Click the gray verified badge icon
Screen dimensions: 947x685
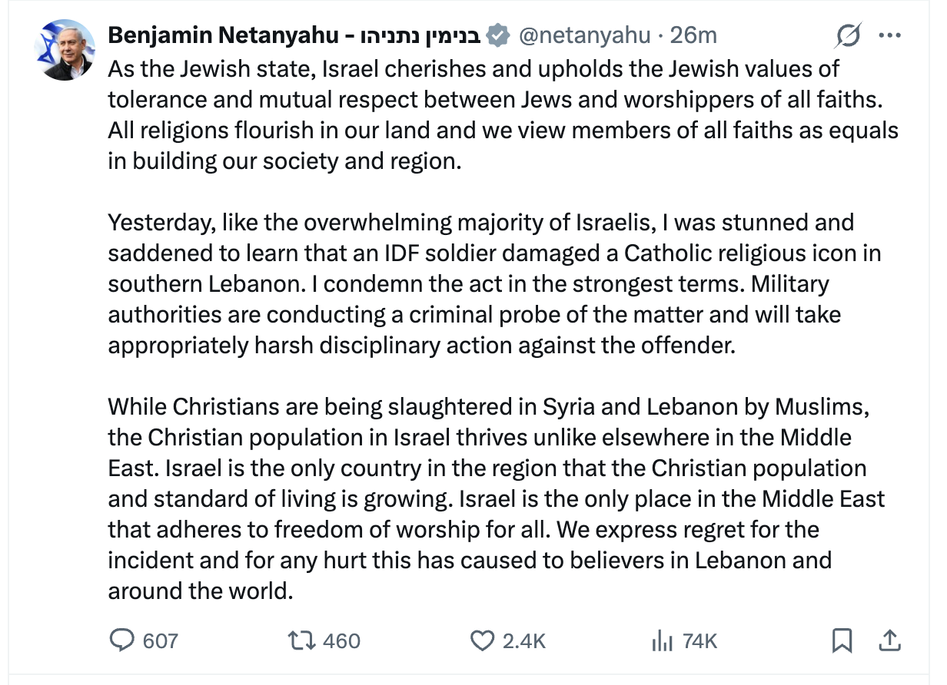[500, 35]
